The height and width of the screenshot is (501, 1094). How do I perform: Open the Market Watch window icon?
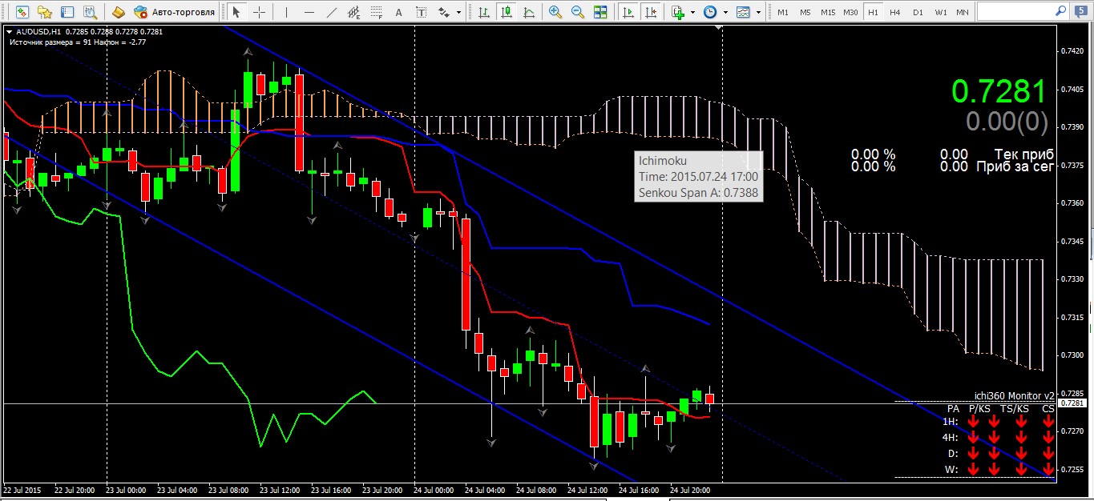22,12
